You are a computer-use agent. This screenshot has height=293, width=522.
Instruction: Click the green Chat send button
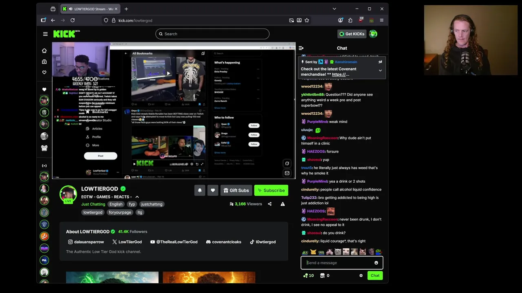point(375,276)
